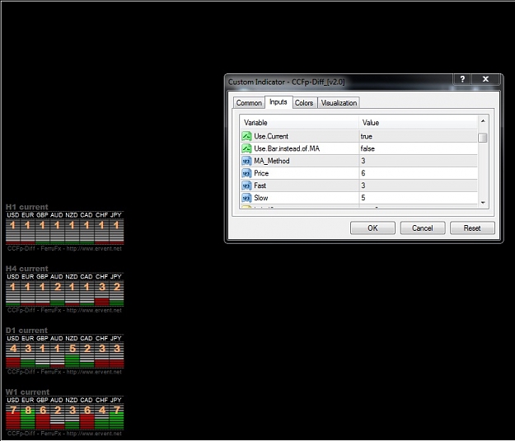The width and height of the screenshot is (515, 441).
Task: Click the Price integer variable icon
Action: [246, 173]
